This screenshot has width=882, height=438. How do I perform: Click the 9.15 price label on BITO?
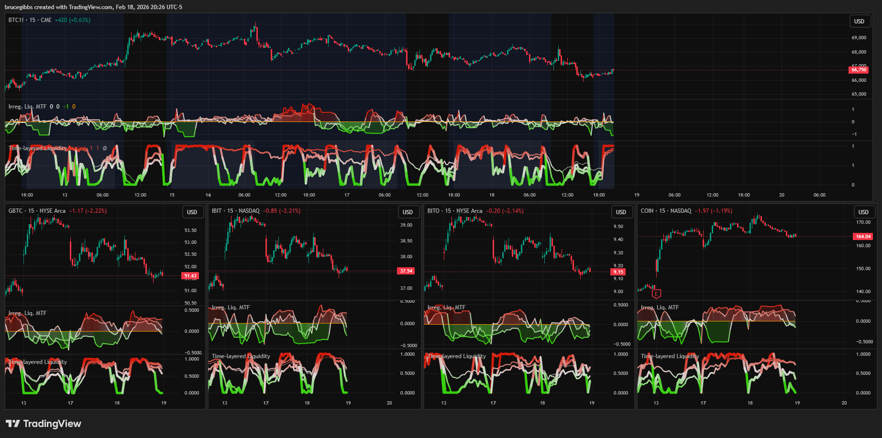point(618,272)
